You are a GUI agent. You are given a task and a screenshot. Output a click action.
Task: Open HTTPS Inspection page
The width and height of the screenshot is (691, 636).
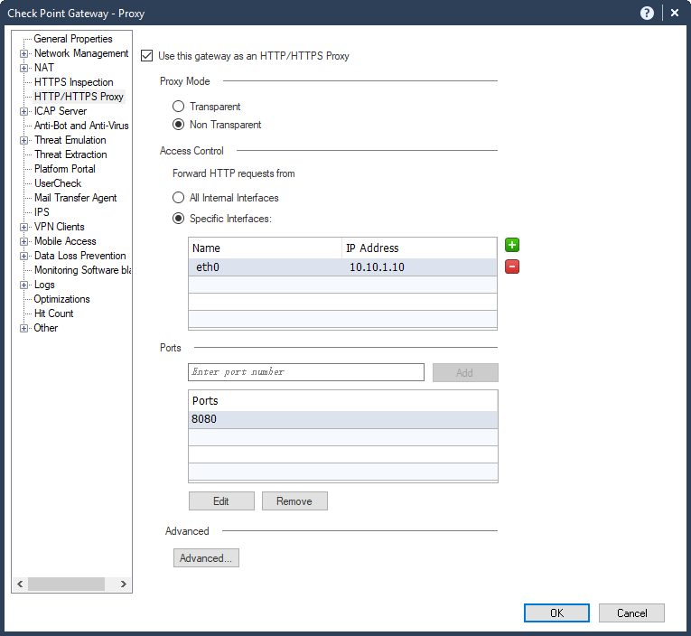73,82
